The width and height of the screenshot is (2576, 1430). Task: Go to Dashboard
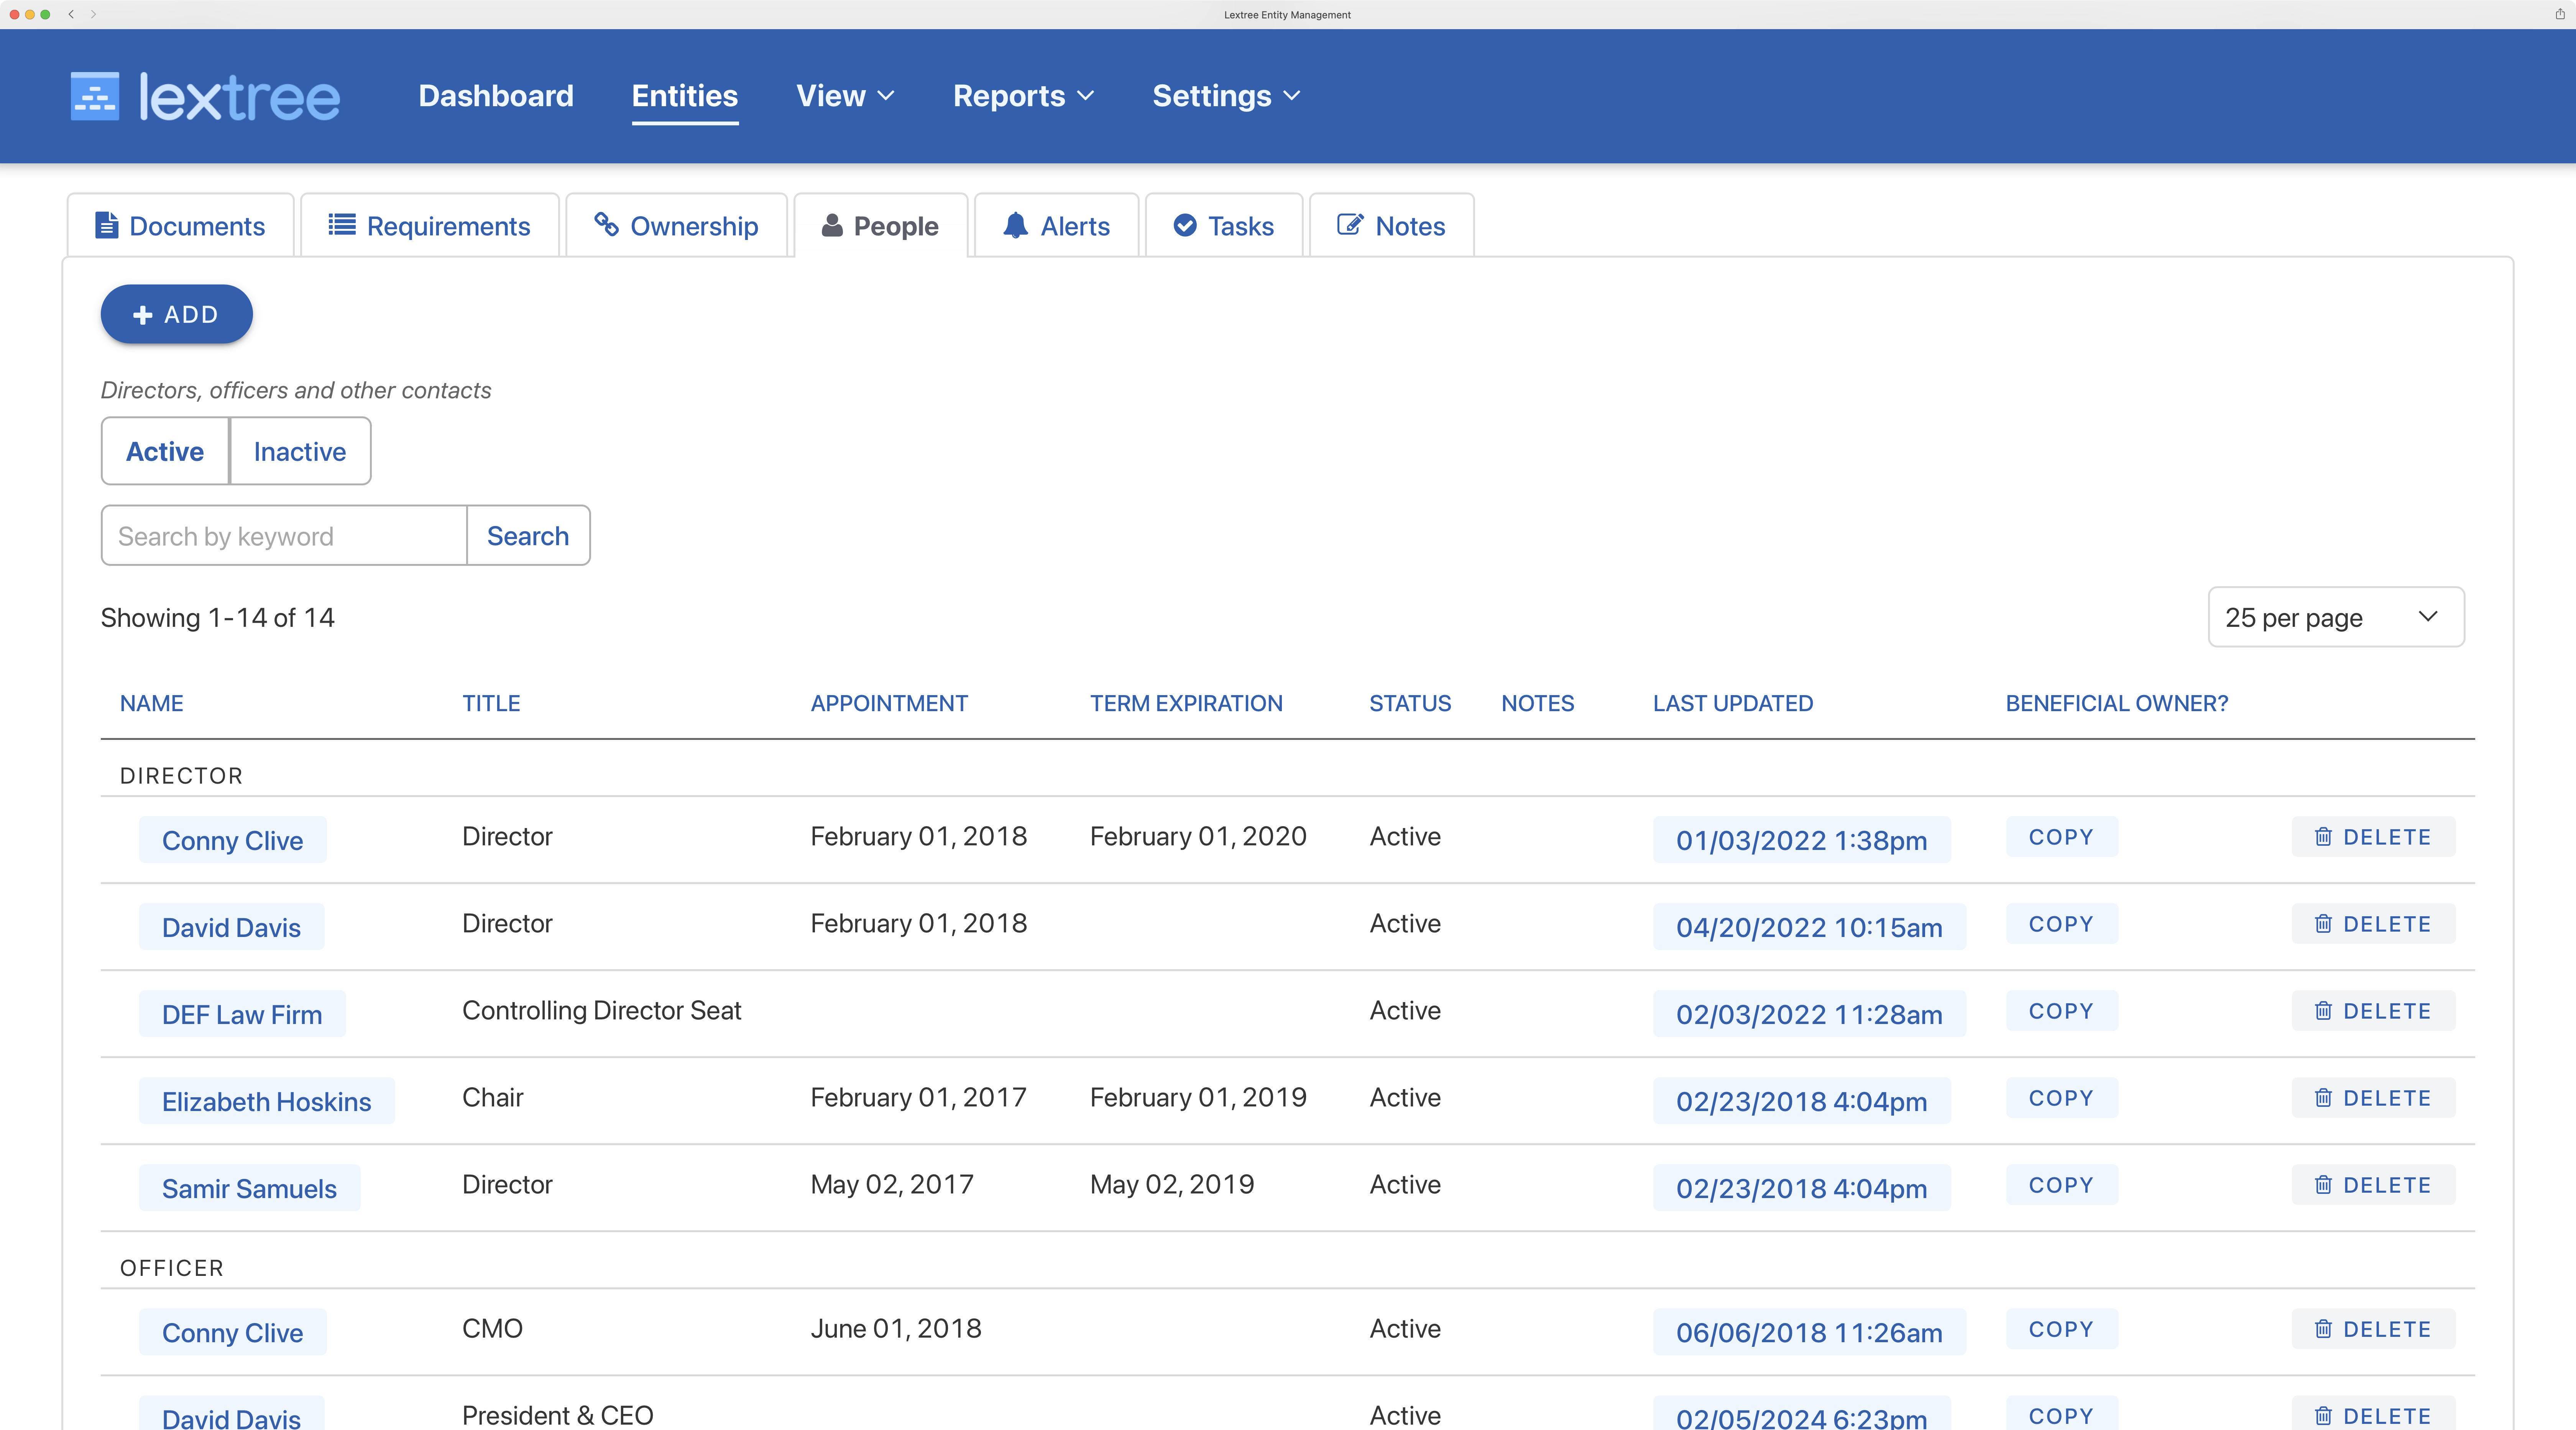click(496, 96)
